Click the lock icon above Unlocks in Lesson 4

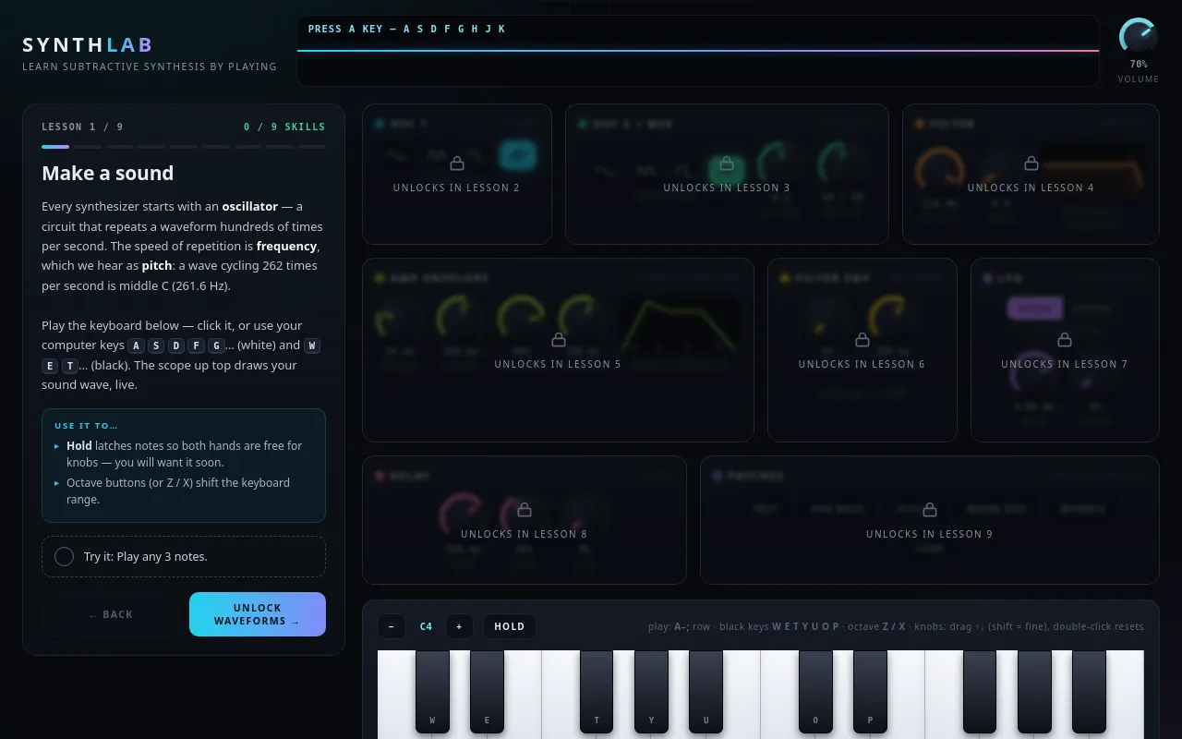pyautogui.click(x=1031, y=164)
